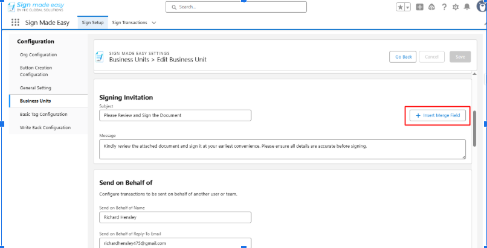Open the notifications bell
This screenshot has height=248, width=487.
point(468,7)
